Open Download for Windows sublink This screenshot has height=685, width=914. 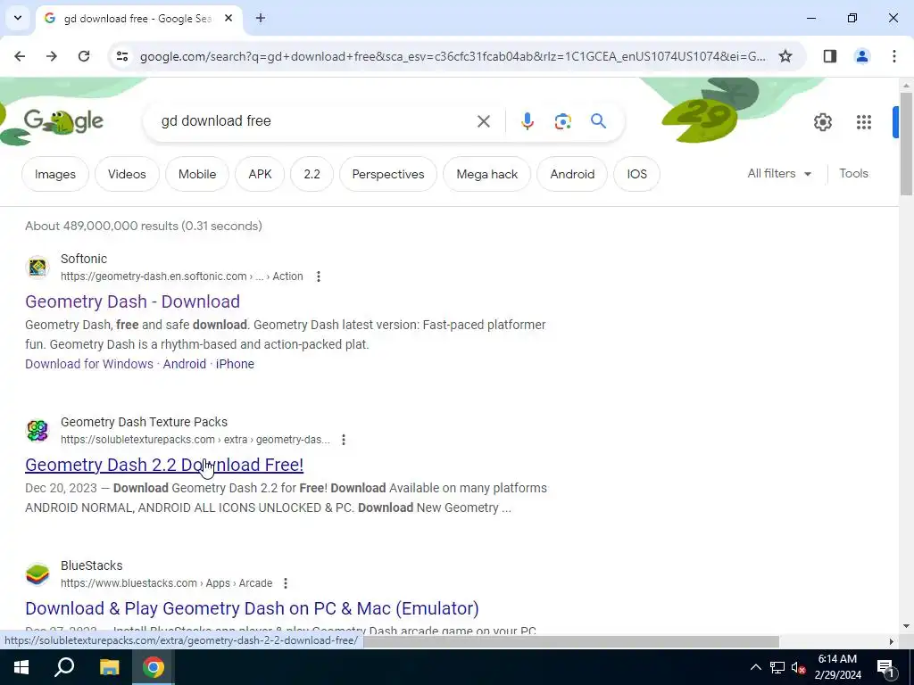point(89,364)
